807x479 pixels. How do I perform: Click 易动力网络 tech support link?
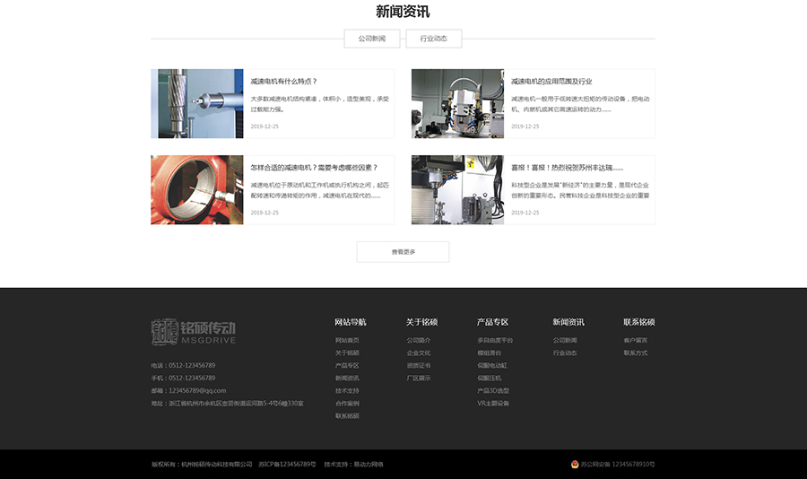coord(368,464)
